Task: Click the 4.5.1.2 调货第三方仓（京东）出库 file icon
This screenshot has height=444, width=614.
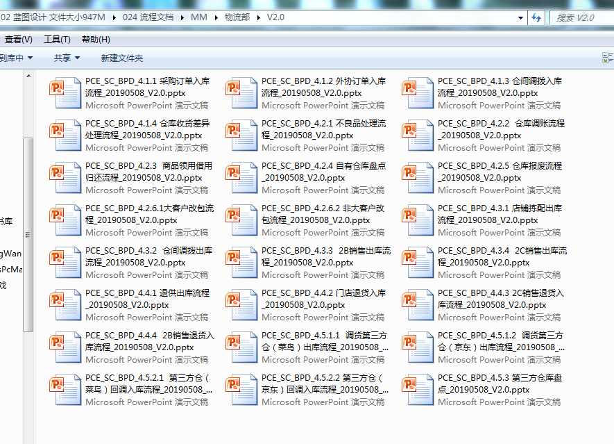Action: [x=418, y=347]
